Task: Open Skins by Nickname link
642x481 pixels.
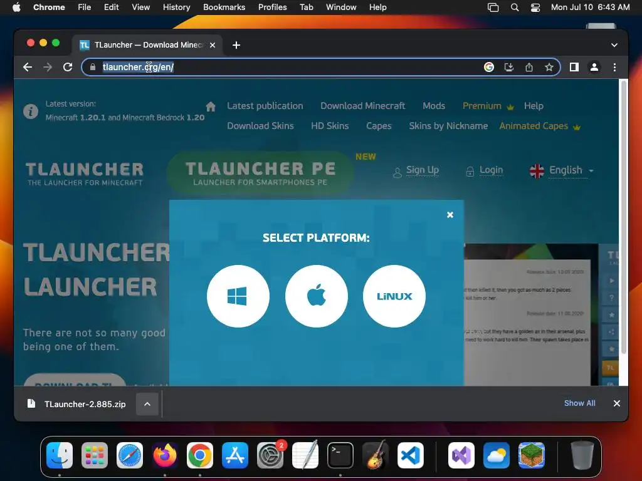Action: [x=448, y=126]
